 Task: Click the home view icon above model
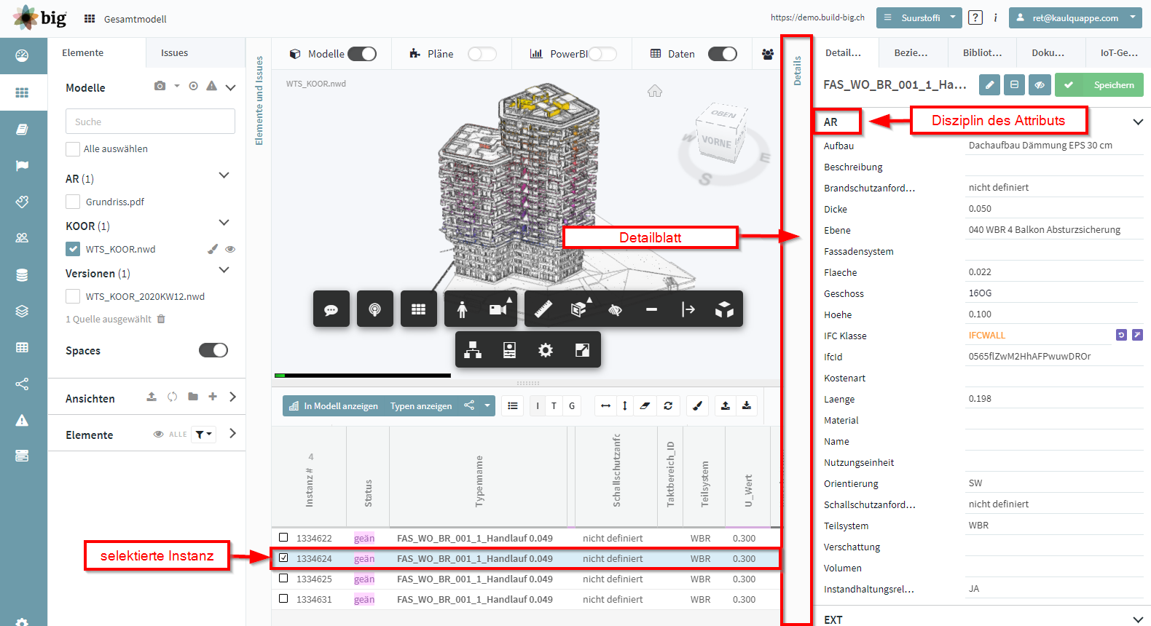pos(655,91)
